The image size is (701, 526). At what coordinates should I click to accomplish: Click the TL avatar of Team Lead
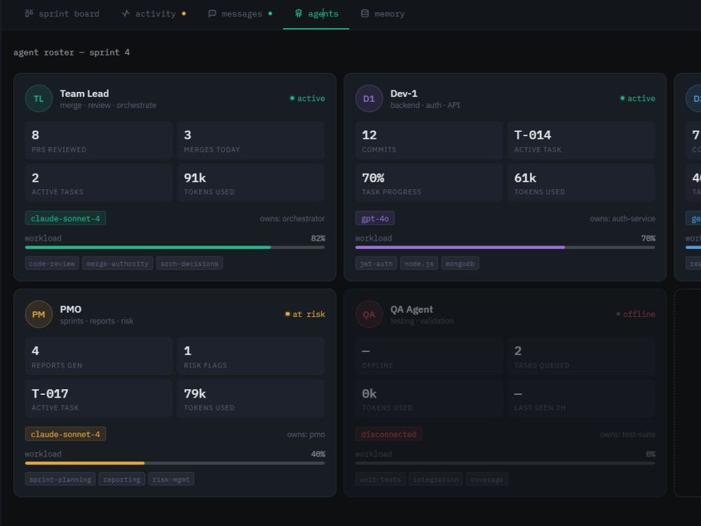click(39, 98)
